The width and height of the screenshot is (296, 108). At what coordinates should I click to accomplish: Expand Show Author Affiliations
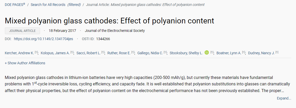(x=25, y=63)
